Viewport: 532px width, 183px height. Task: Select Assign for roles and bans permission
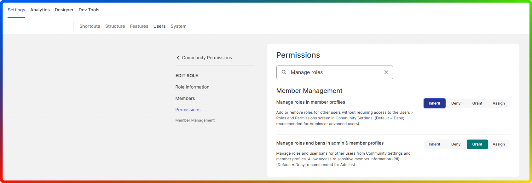pos(499,144)
